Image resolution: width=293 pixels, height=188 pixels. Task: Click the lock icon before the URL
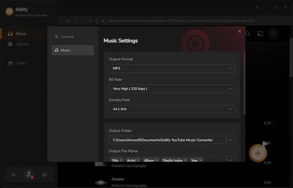(x=103, y=21)
